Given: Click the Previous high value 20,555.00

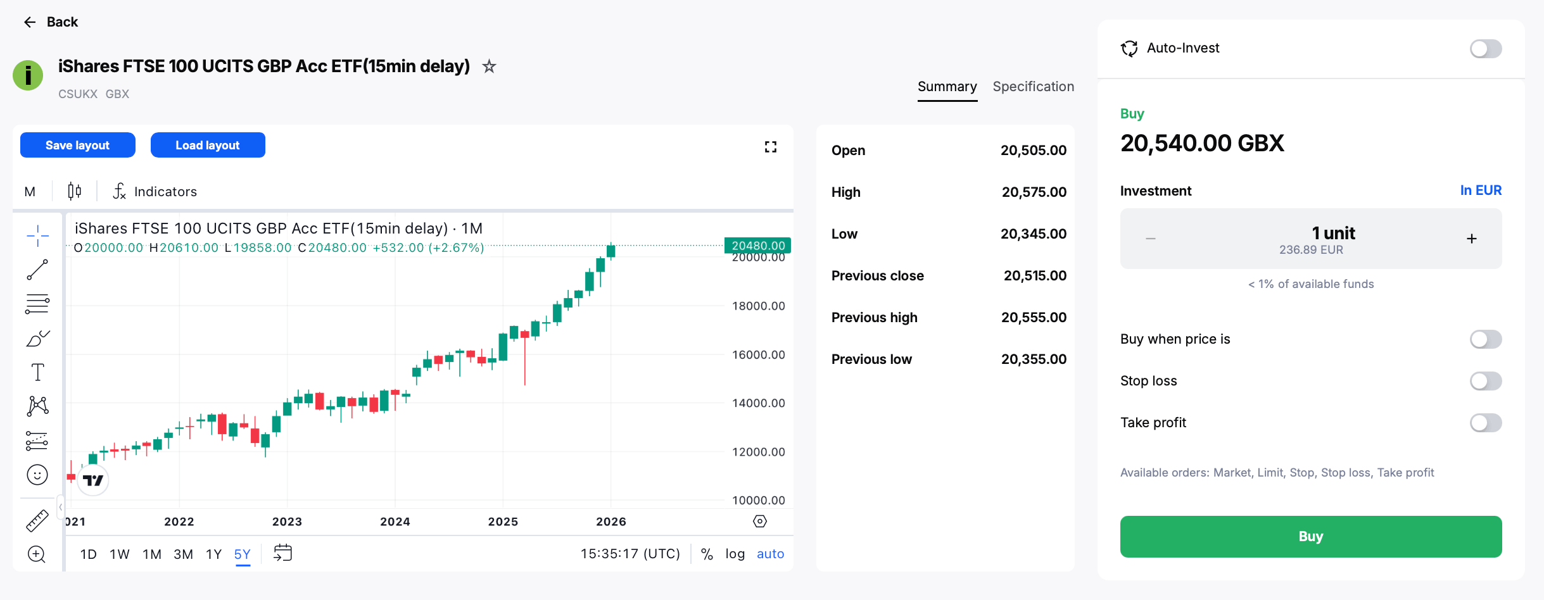Looking at the screenshot, I should tap(1034, 318).
